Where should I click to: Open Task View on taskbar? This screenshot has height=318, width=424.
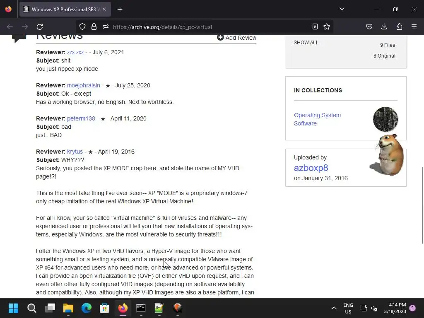tap(50, 308)
